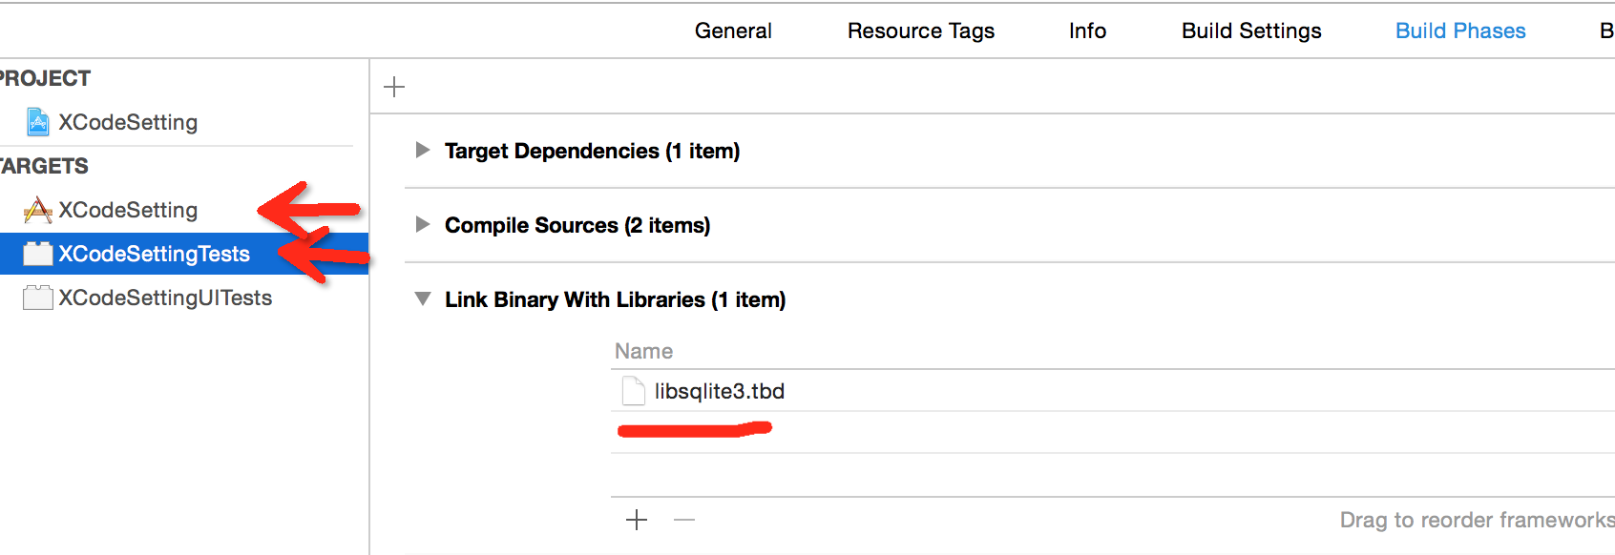Open the Build Settings tab
1615x555 pixels.
click(1251, 31)
